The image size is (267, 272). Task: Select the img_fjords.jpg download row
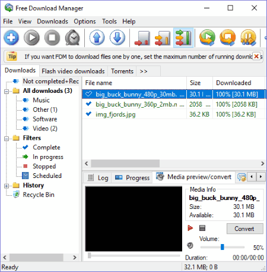coord(174,114)
